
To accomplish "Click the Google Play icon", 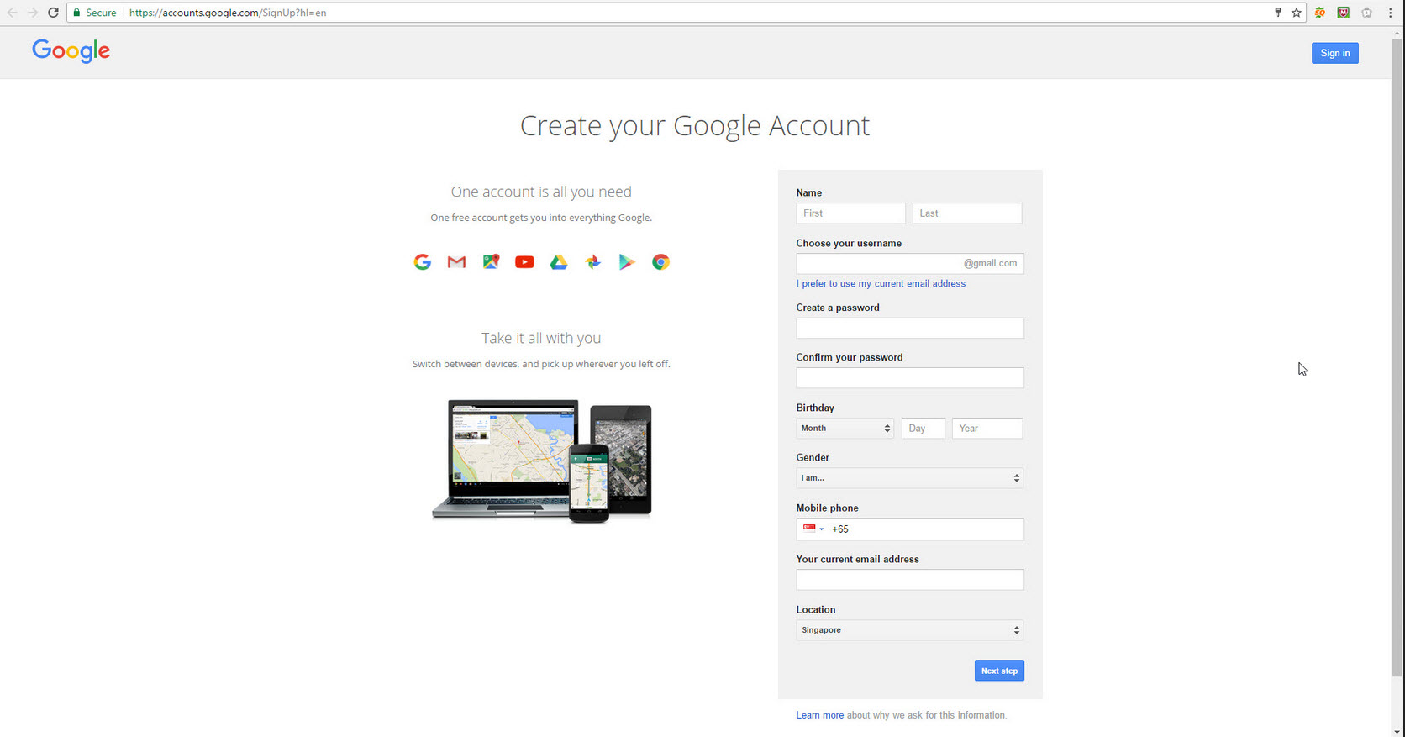I will [627, 262].
